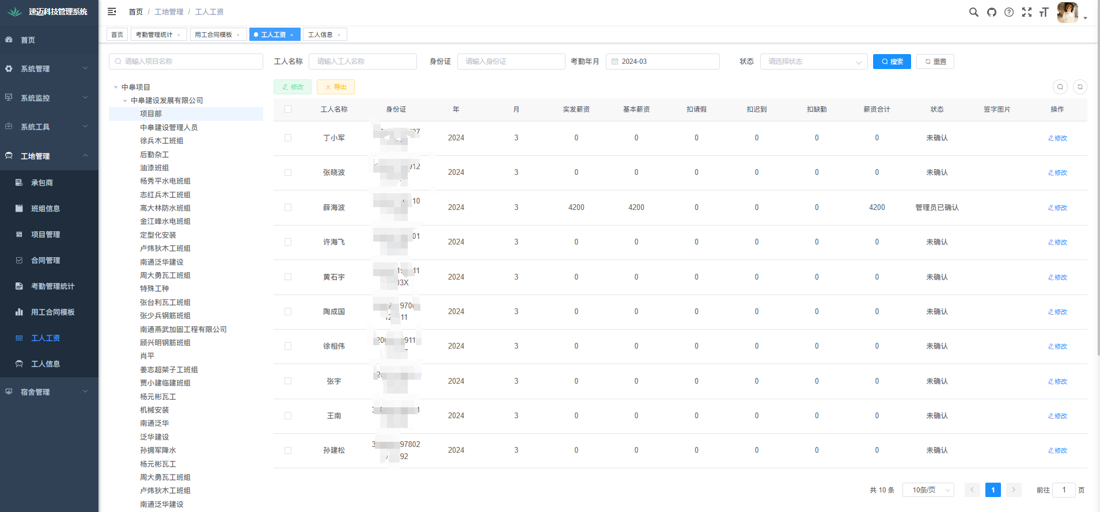Expand 系统管理 sidebar menu
This screenshot has height=512, width=1100.
(x=49, y=68)
